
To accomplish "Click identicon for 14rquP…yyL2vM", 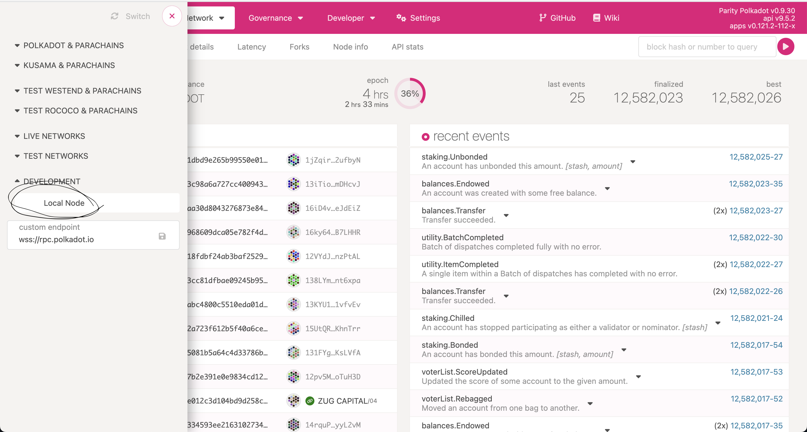I will click(x=294, y=425).
